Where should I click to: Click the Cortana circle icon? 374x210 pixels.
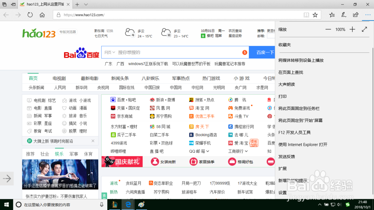(18, 204)
